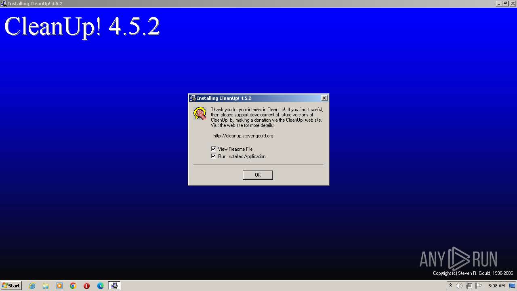Close the main Installing CleanUp! 4.5.2 window

pos(513,4)
